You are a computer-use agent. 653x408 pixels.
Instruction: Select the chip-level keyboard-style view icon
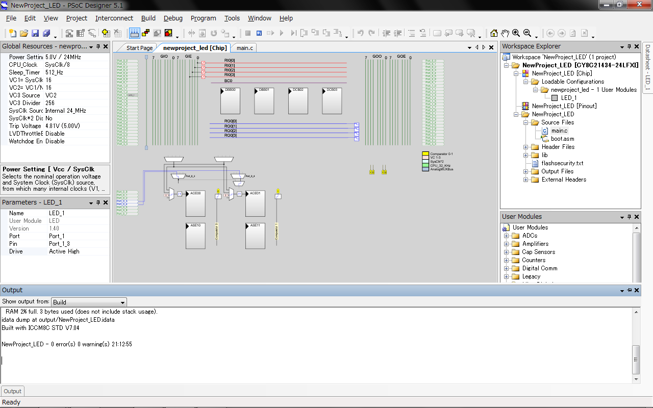pyautogui.click(x=135, y=33)
